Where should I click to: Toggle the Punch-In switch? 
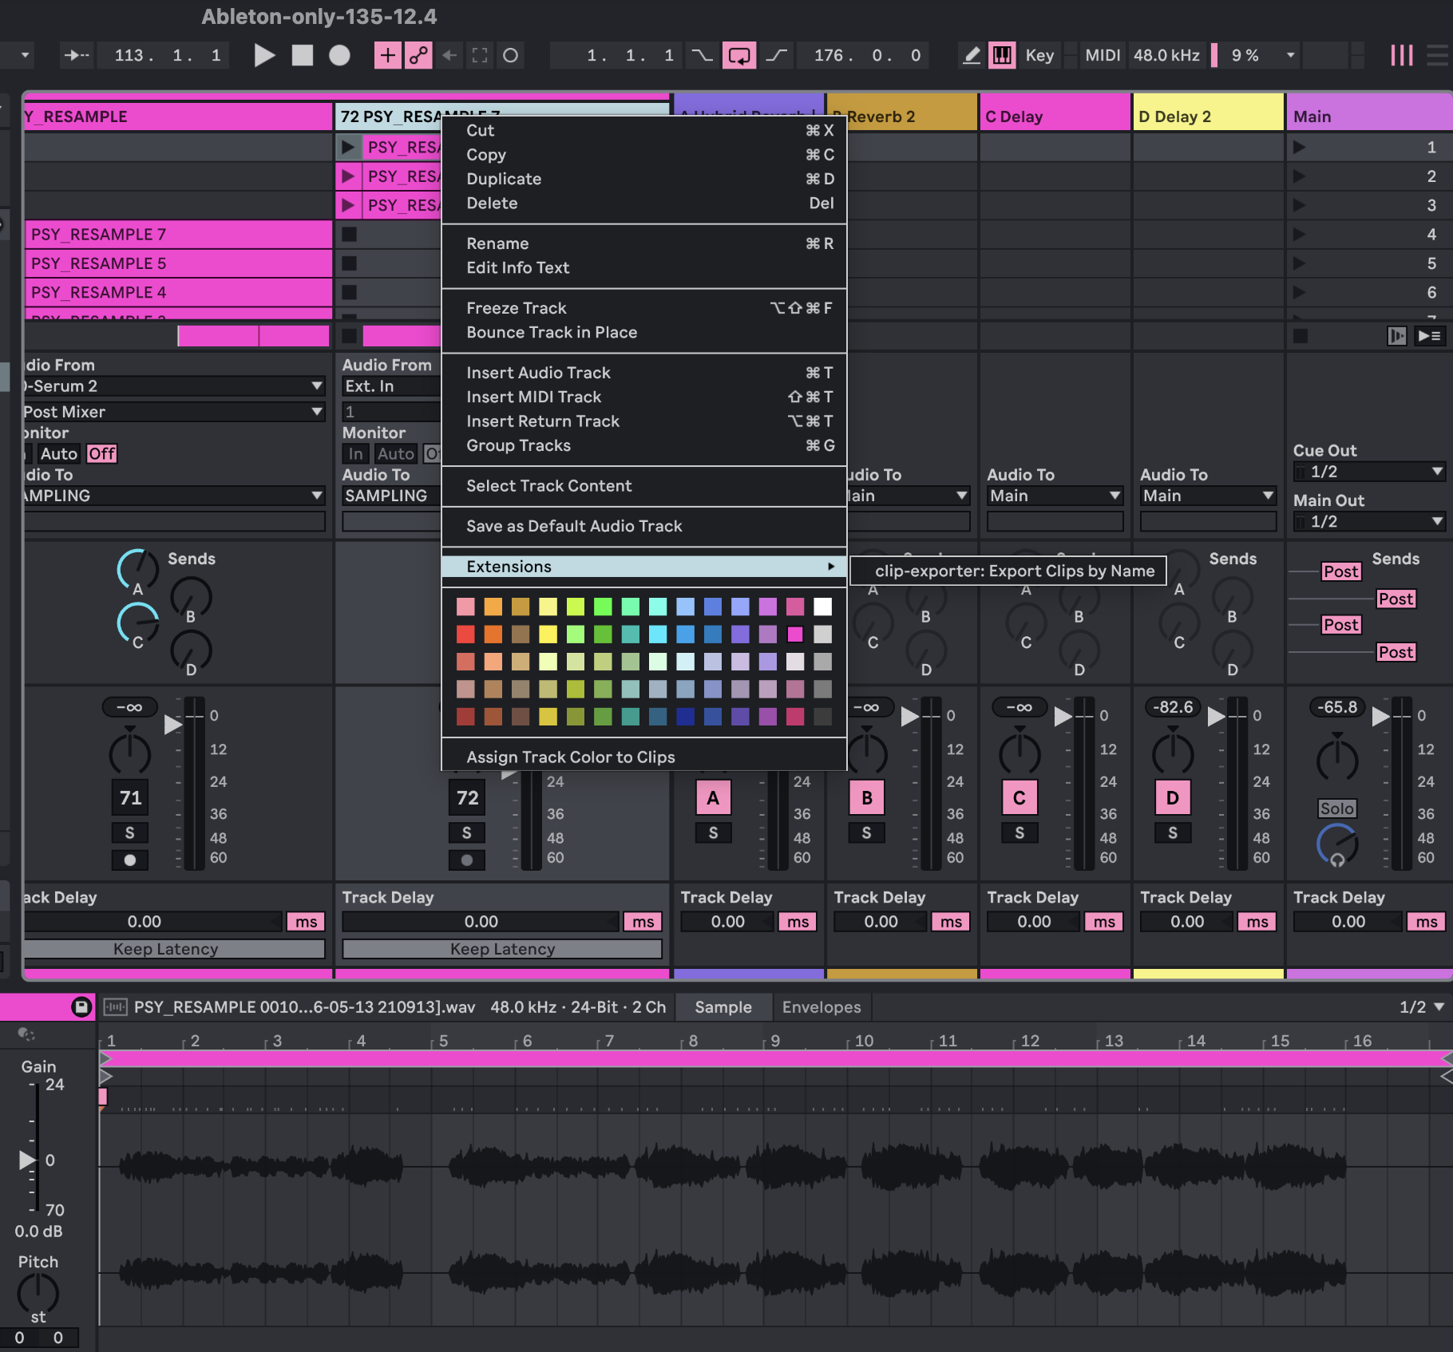click(x=702, y=55)
